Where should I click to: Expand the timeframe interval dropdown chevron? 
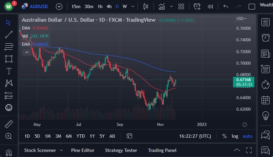pos(133,6)
